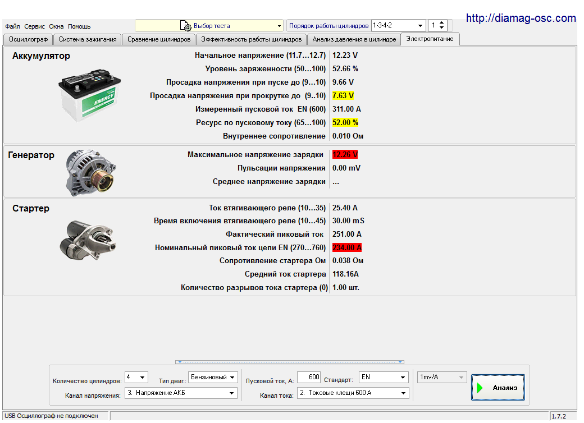Click the version 1.7.2 status field

point(559,416)
